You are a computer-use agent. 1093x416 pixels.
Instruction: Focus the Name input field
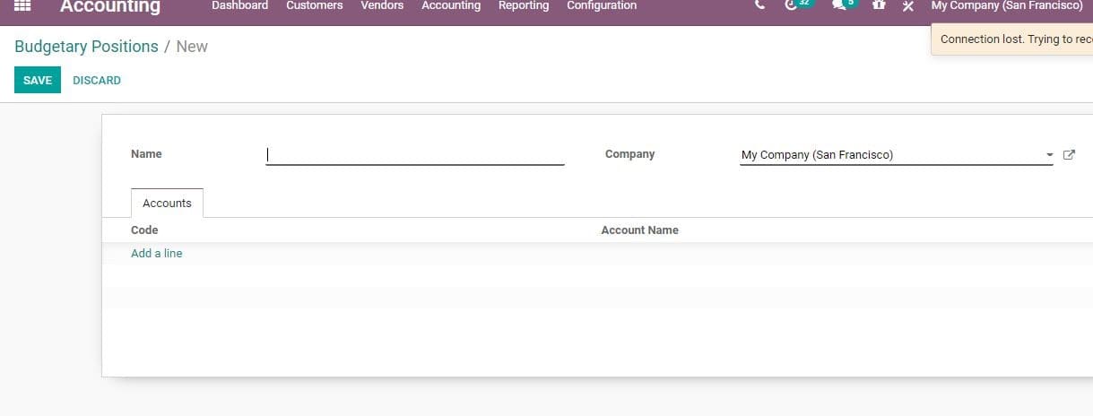click(414, 154)
